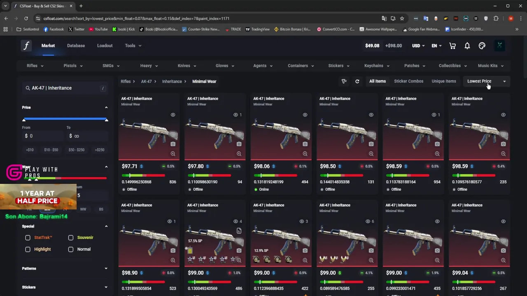
Task: Click the watch eye icon on the $98.50 listing
Action: pos(371,115)
